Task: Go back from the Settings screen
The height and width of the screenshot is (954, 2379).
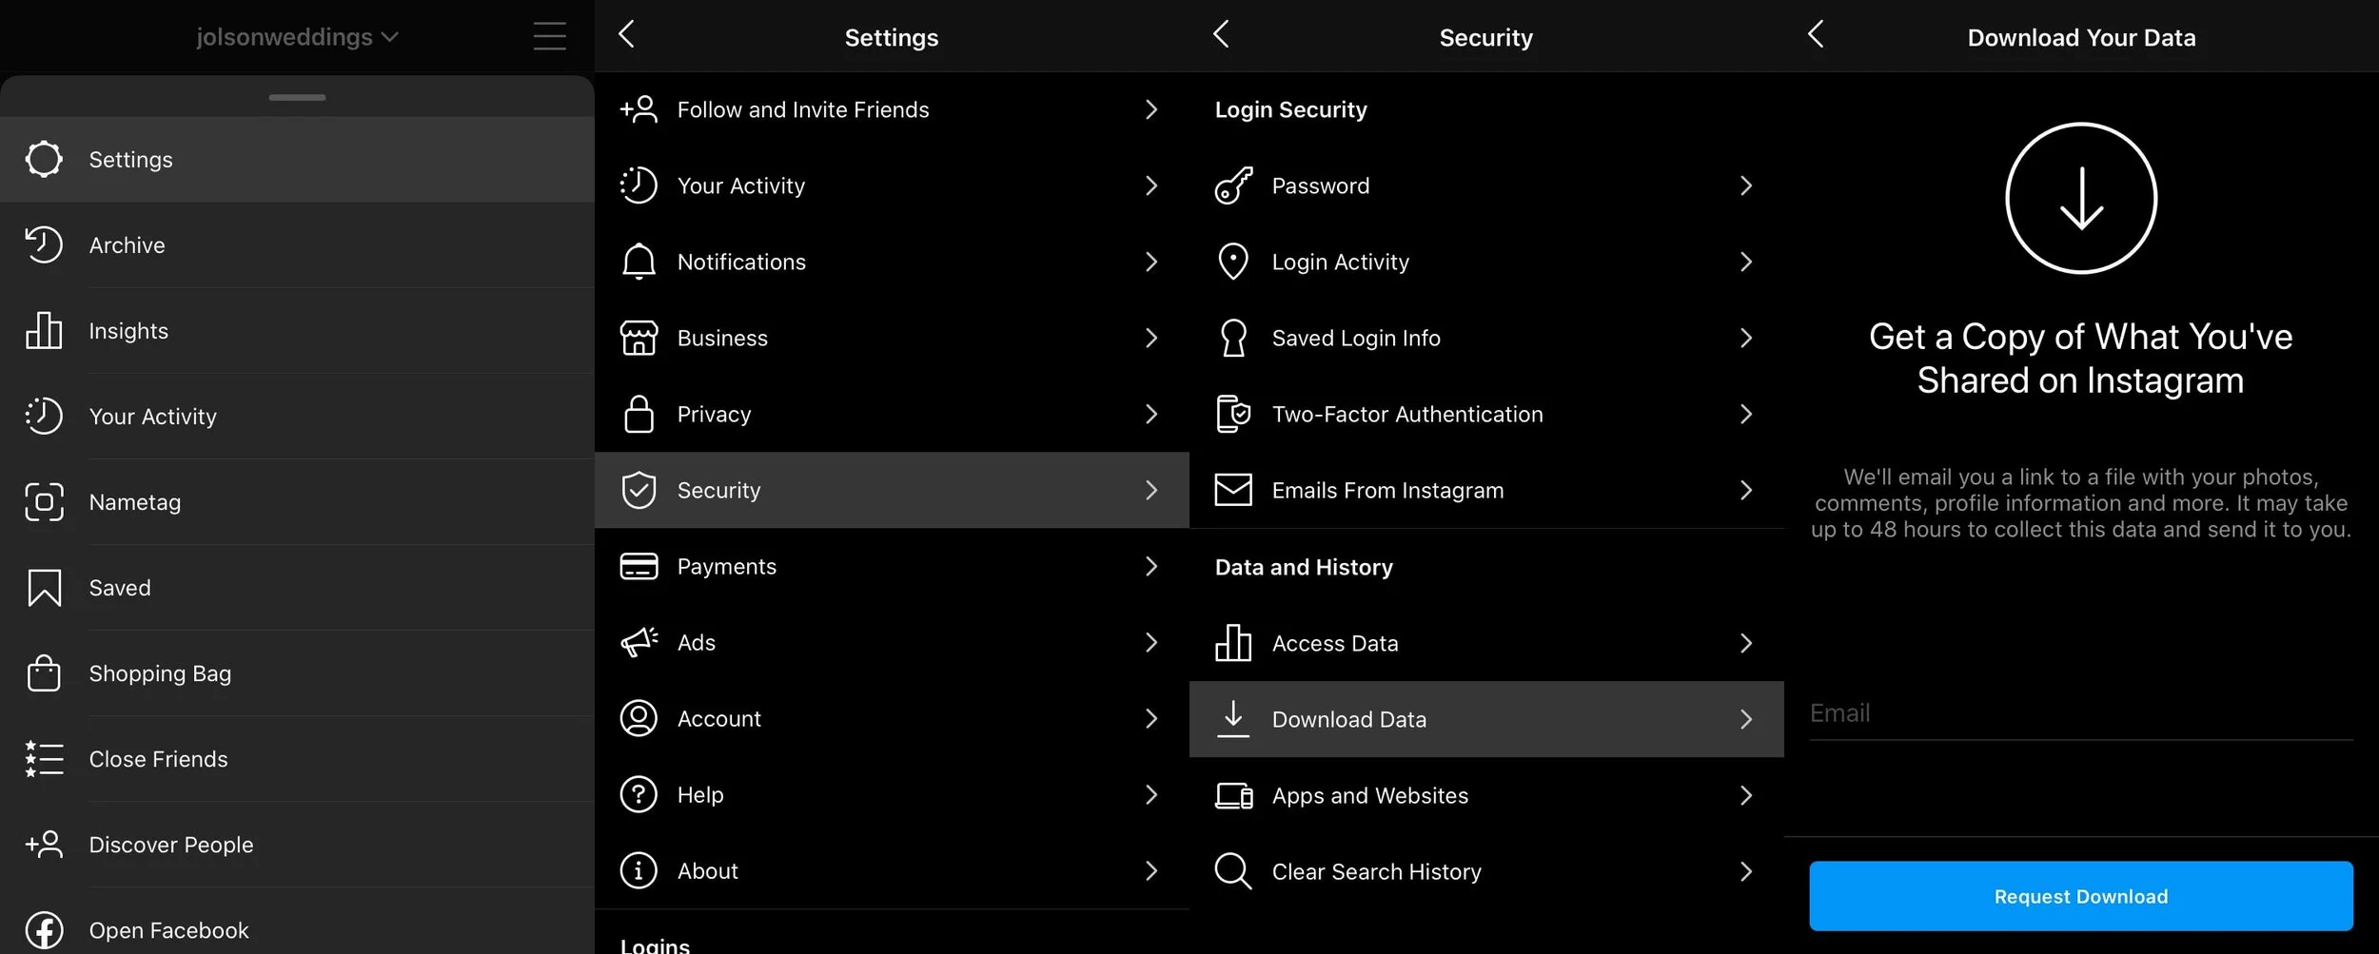Action: (626, 35)
